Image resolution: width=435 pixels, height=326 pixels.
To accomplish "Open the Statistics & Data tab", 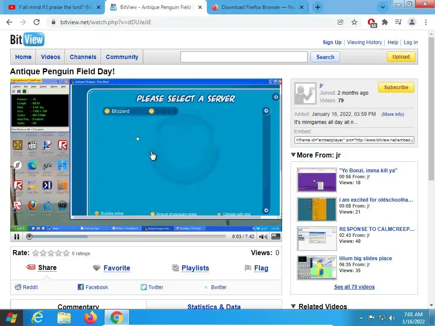I will tap(214, 306).
